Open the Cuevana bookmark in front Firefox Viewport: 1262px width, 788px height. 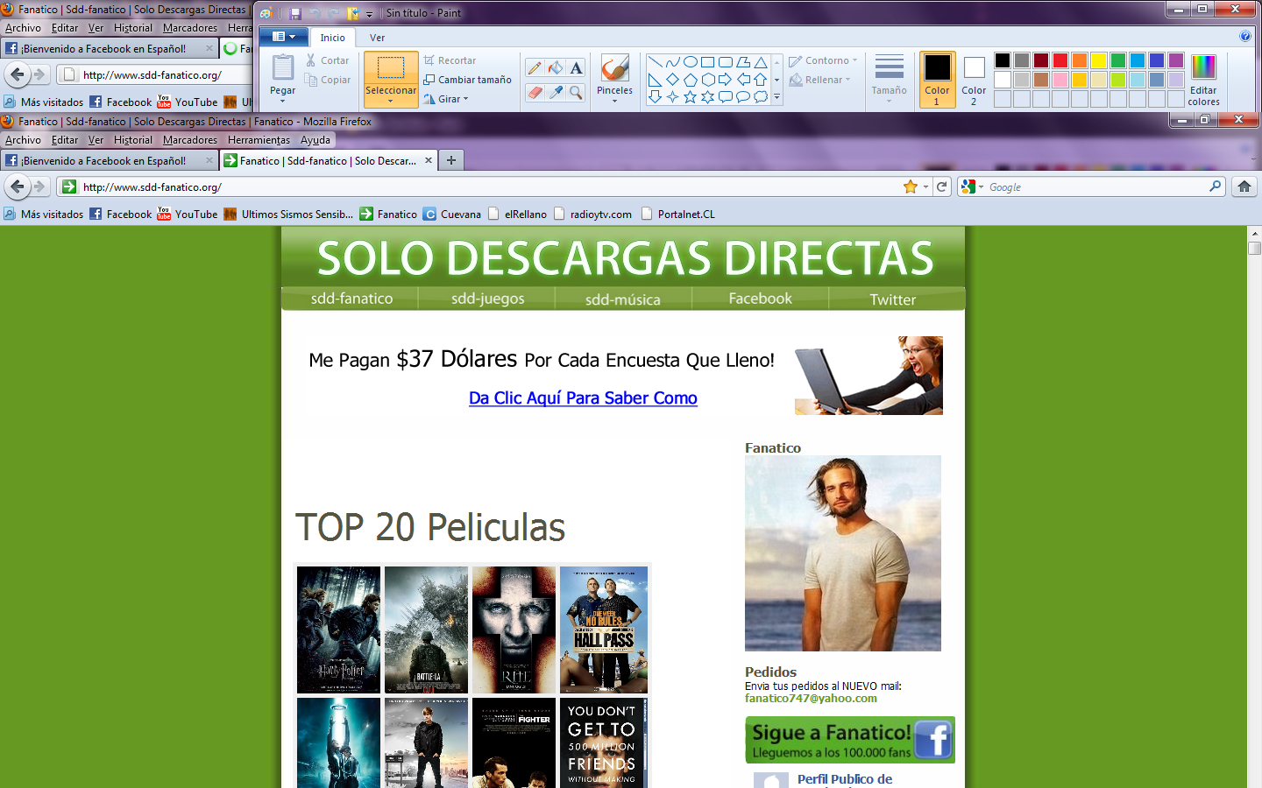452,214
